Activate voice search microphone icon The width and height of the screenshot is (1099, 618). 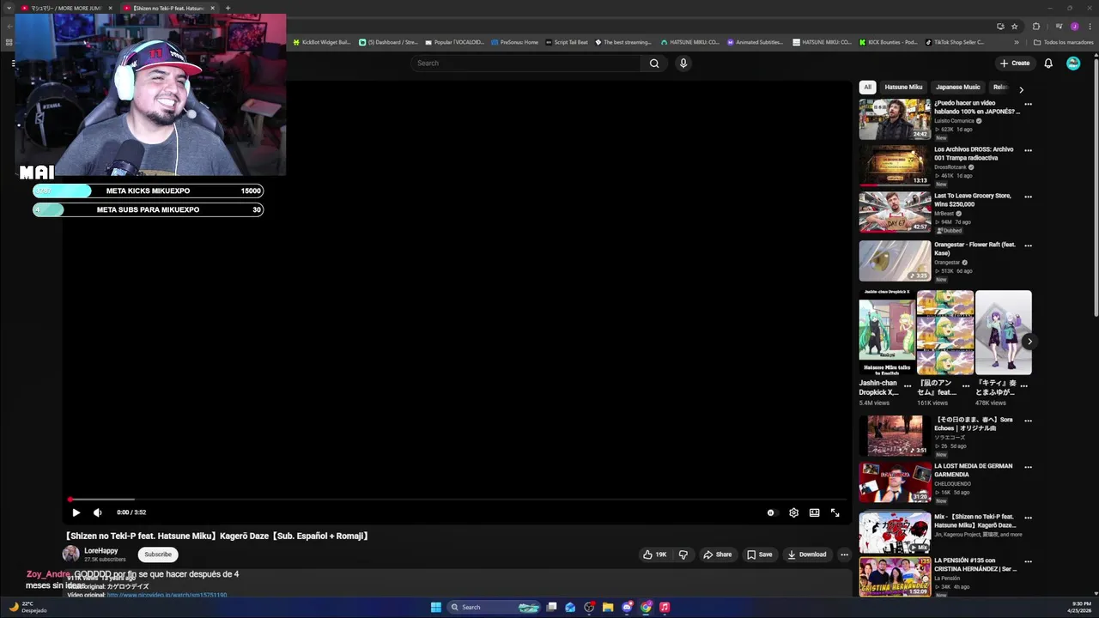coord(683,63)
